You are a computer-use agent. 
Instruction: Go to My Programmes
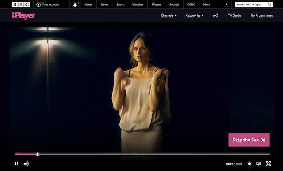(x=262, y=15)
